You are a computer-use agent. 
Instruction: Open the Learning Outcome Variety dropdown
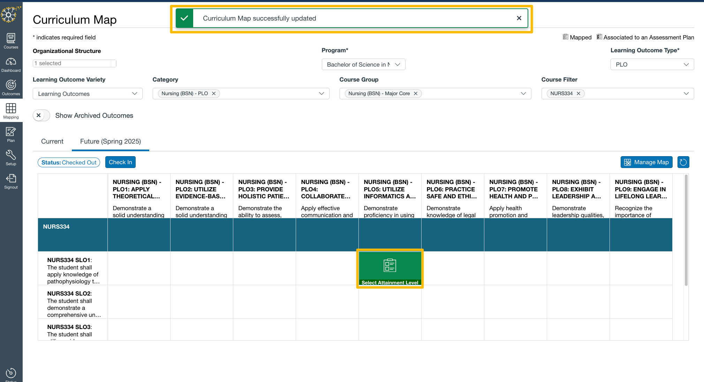tap(87, 93)
